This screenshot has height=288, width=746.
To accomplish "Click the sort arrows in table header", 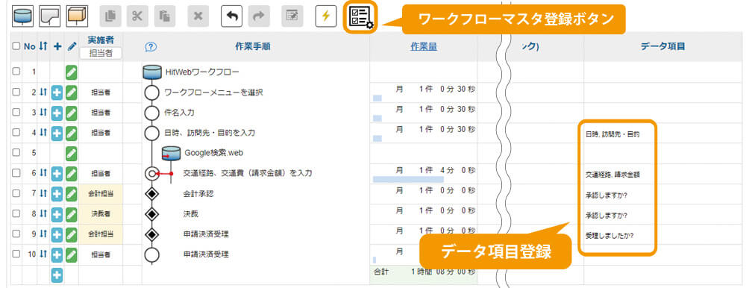I will 43,46.
